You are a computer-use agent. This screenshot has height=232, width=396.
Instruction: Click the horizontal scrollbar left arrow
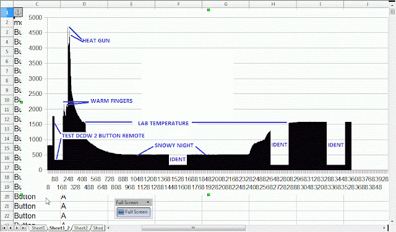(108, 228)
